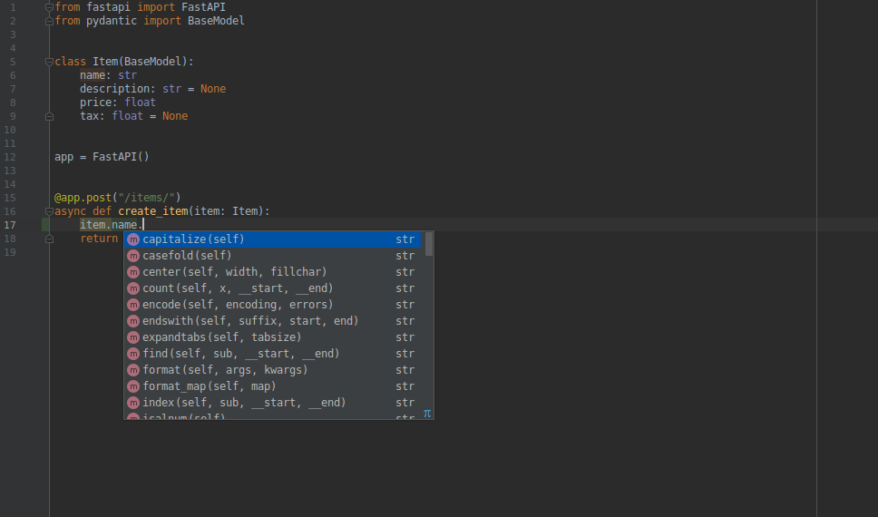Click the method icon beside the count entry
Image resolution: width=878 pixels, height=517 pixels.
click(133, 288)
